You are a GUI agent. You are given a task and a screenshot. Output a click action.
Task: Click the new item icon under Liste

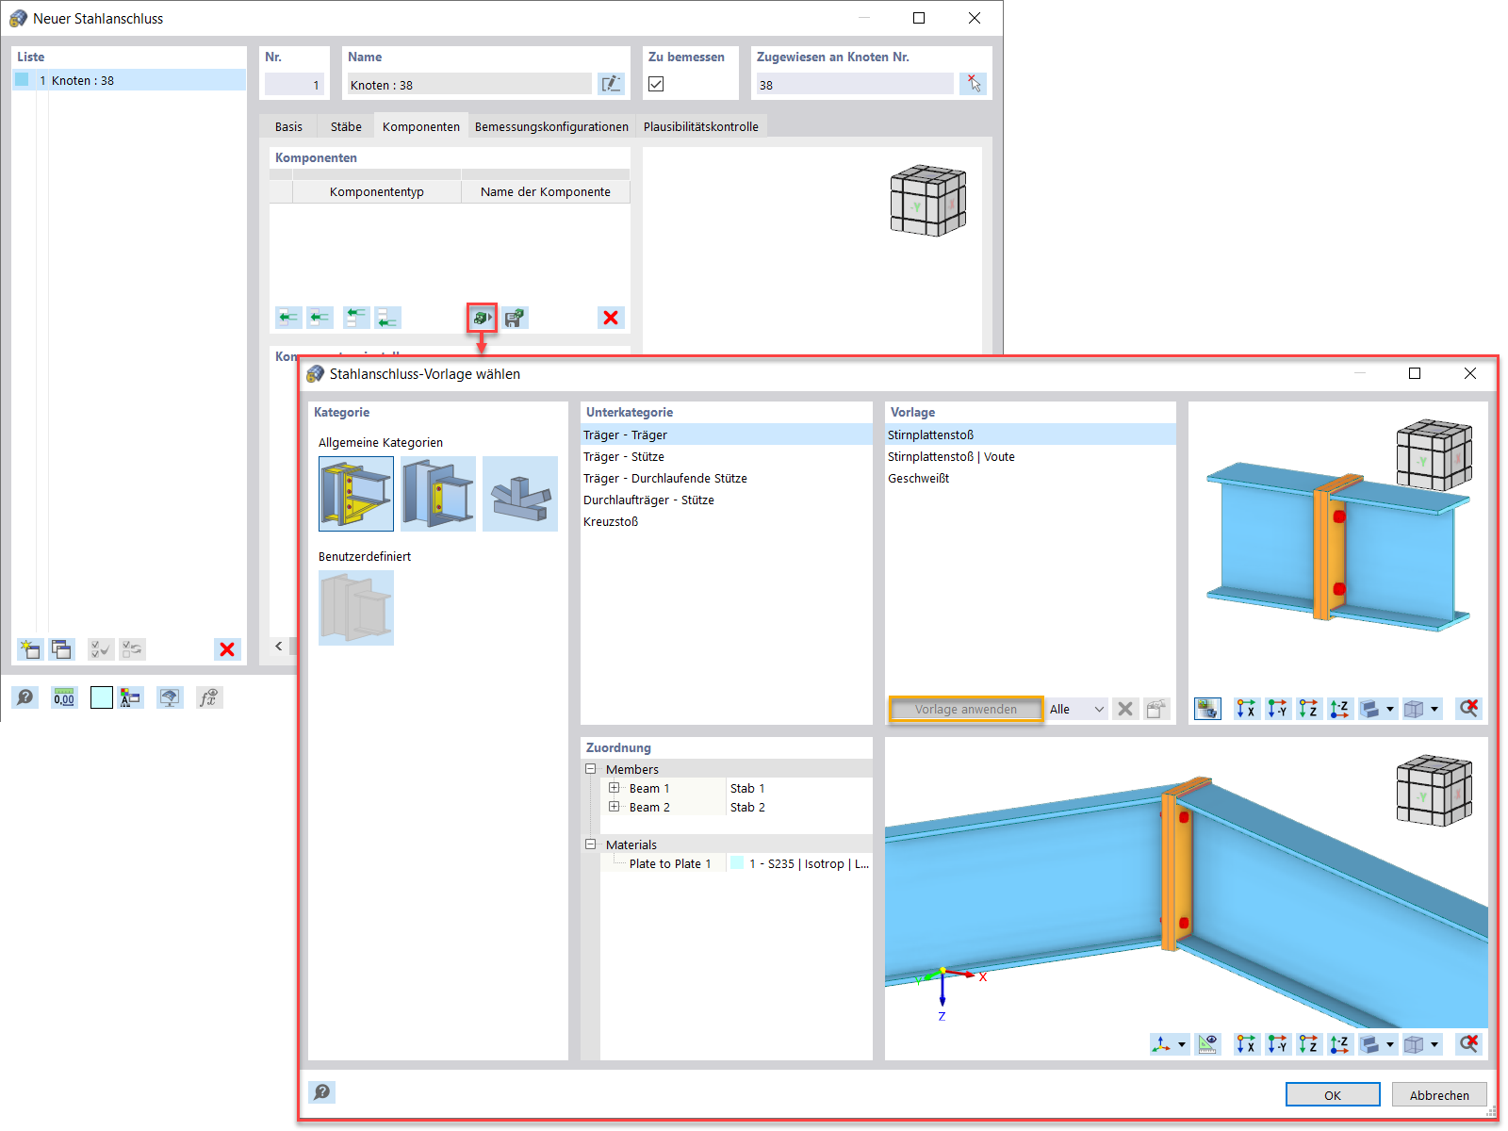coord(30,648)
